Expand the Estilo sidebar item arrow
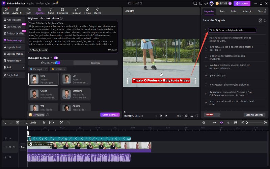Screen dimensions: 270x169 [x=24, y=67]
